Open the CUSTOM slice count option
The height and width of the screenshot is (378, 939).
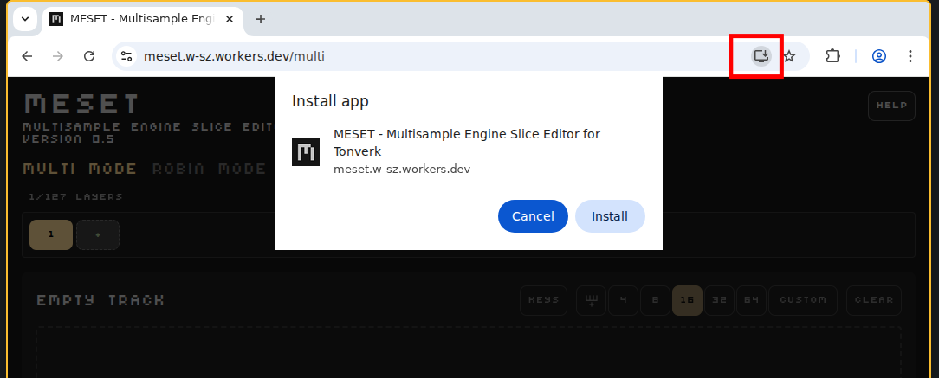[802, 300]
